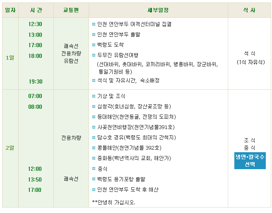Click arrow bullet beside 기상 및 조식
The width and height of the screenshot is (272, 213).
click(x=94, y=96)
